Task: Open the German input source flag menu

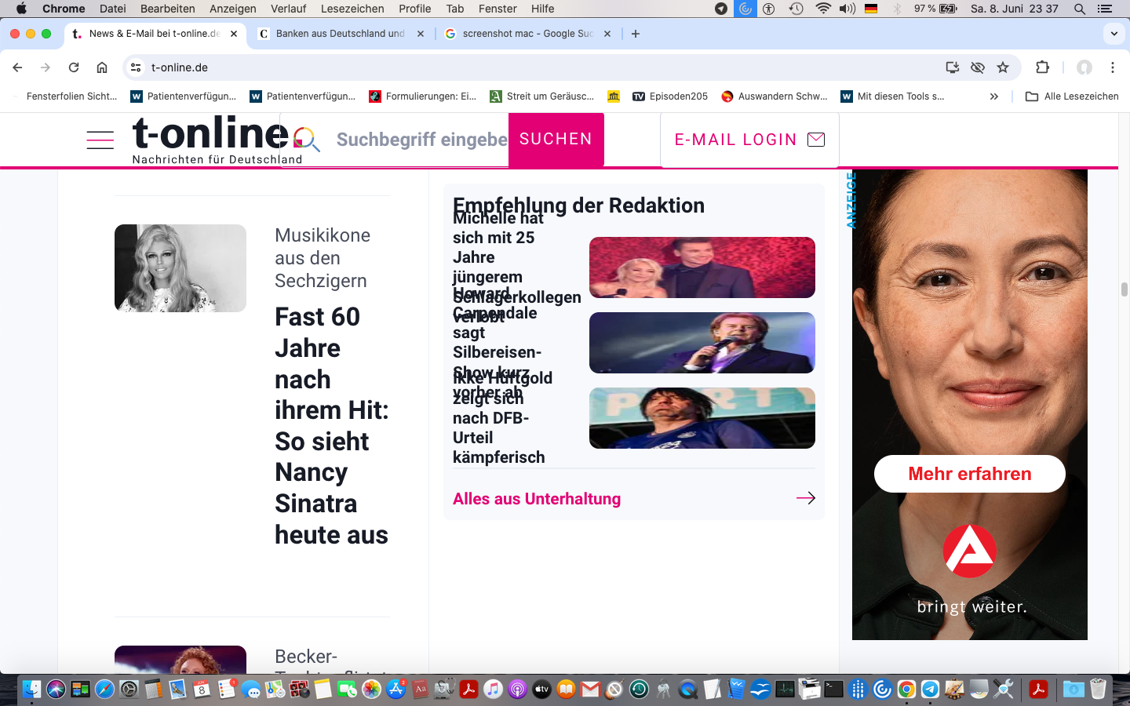Action: [871, 9]
